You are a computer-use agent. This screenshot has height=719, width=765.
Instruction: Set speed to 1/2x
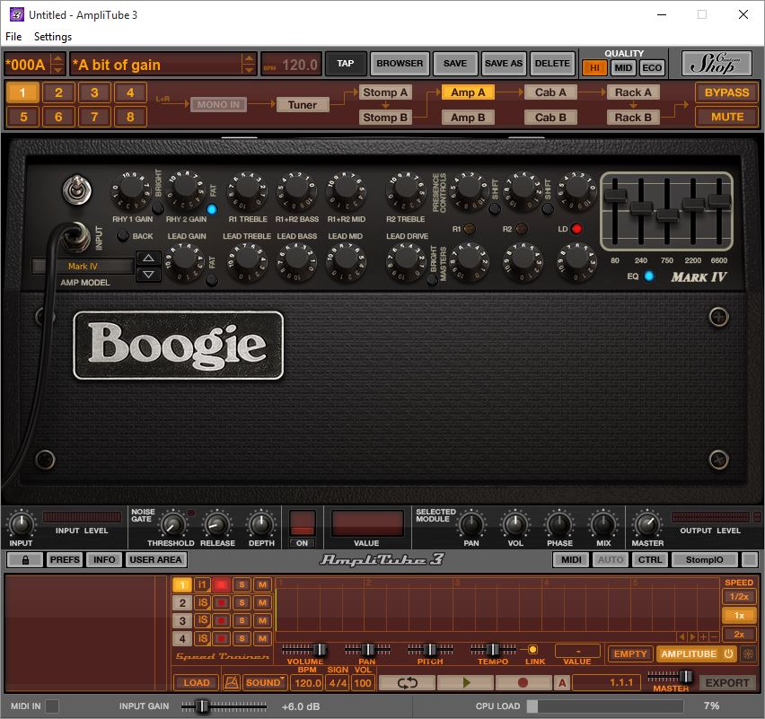739,597
